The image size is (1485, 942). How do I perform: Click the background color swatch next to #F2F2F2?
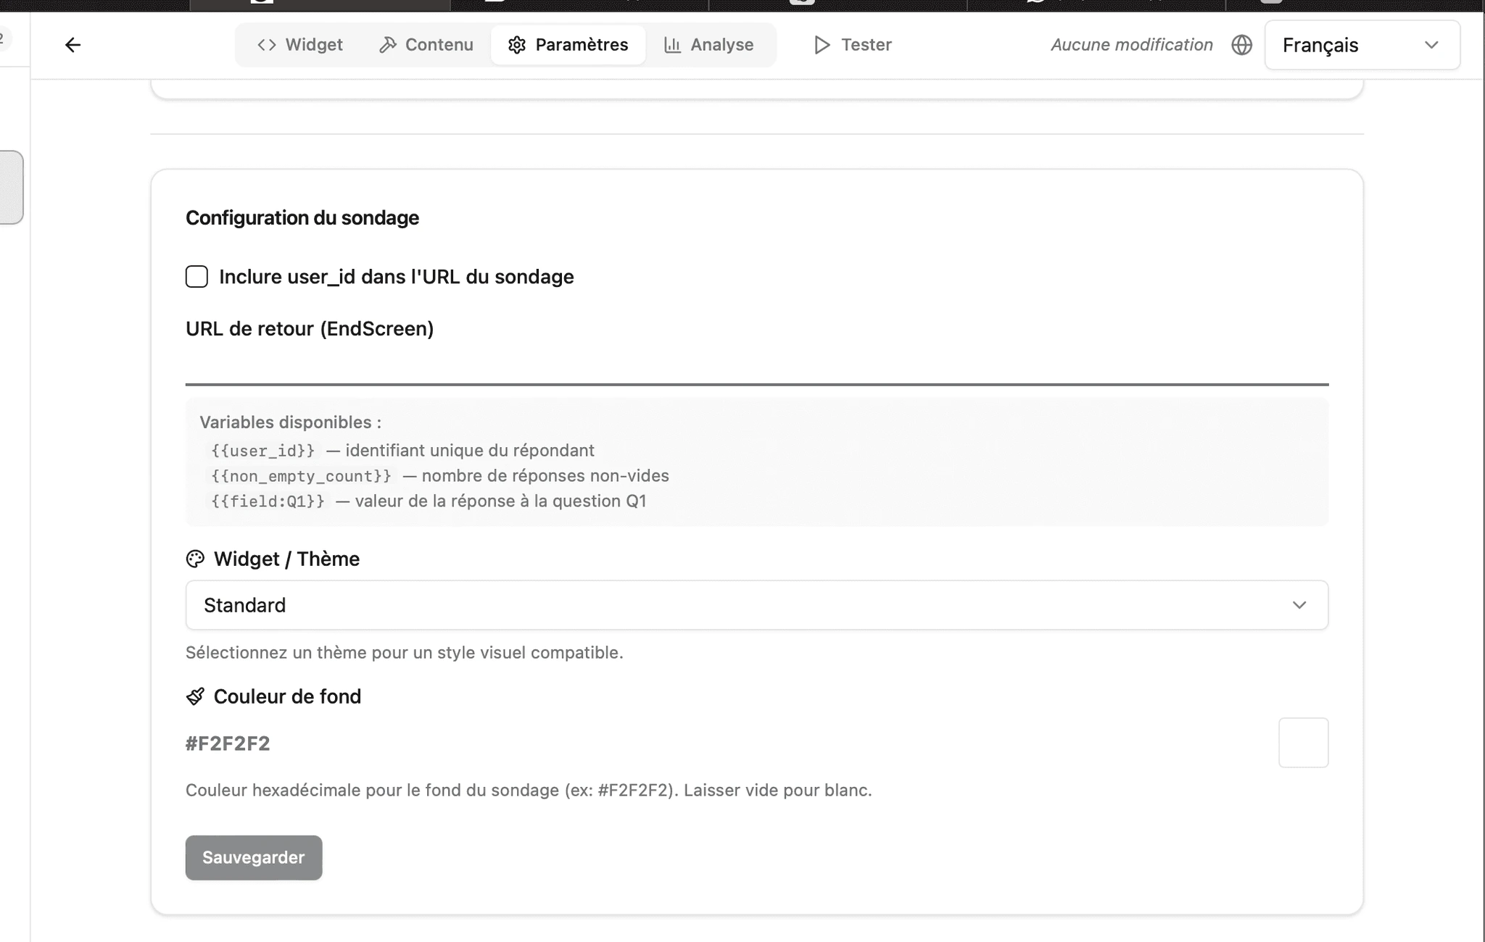(1303, 742)
